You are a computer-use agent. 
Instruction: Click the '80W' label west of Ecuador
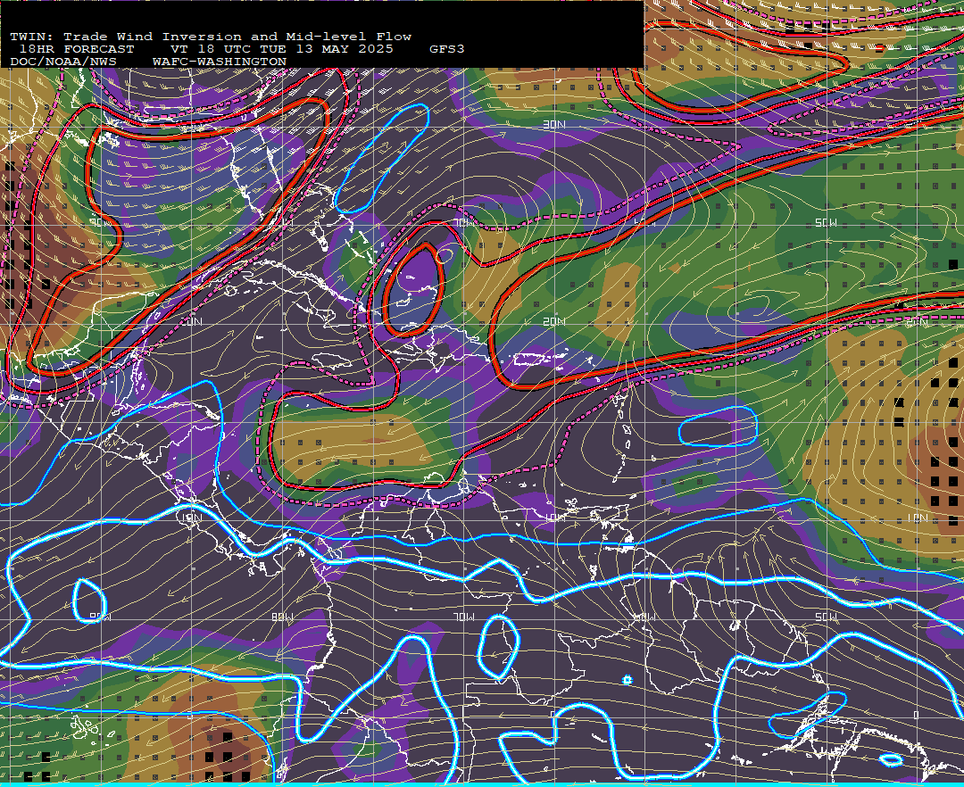click(x=283, y=617)
